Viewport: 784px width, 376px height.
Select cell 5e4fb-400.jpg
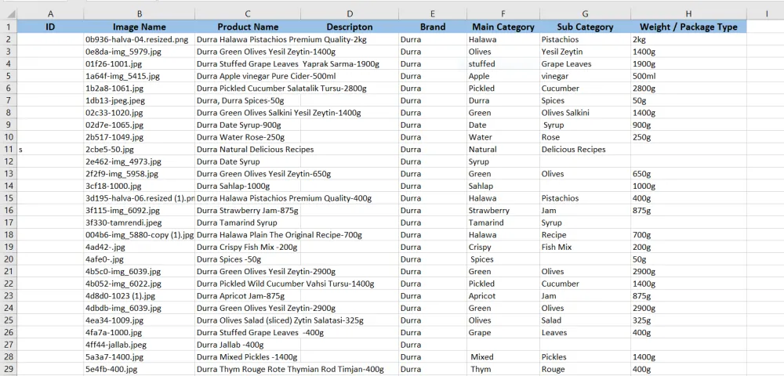point(139,369)
